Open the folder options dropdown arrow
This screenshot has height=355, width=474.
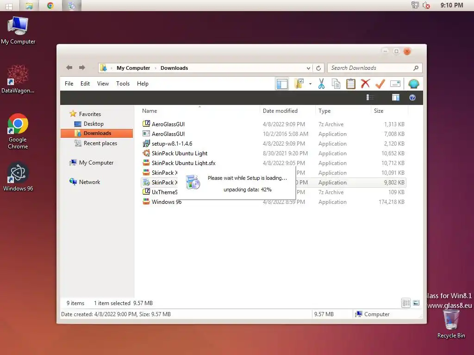[310, 84]
